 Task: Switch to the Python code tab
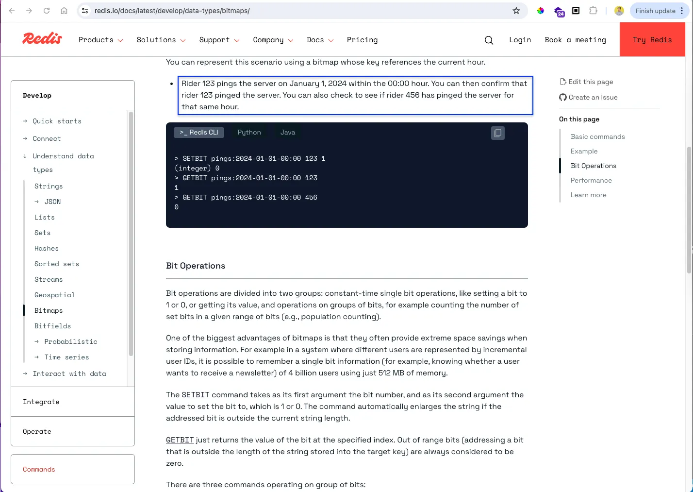(x=249, y=132)
